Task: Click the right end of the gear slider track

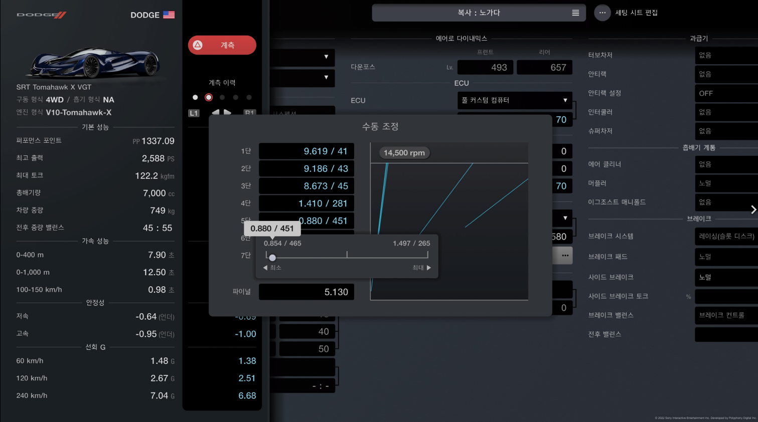Action: (427, 255)
